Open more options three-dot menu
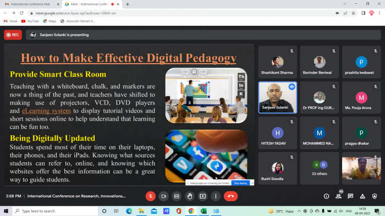385x216 pixels. [216, 196]
